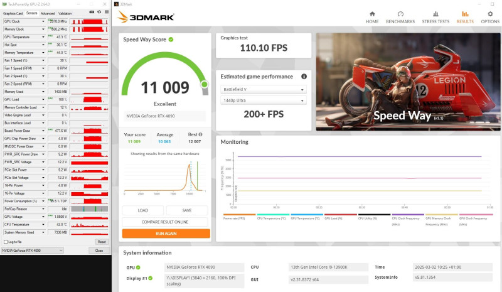Click the Average score link 10 063
Viewport: 502px width, 292px height.
[x=164, y=141]
